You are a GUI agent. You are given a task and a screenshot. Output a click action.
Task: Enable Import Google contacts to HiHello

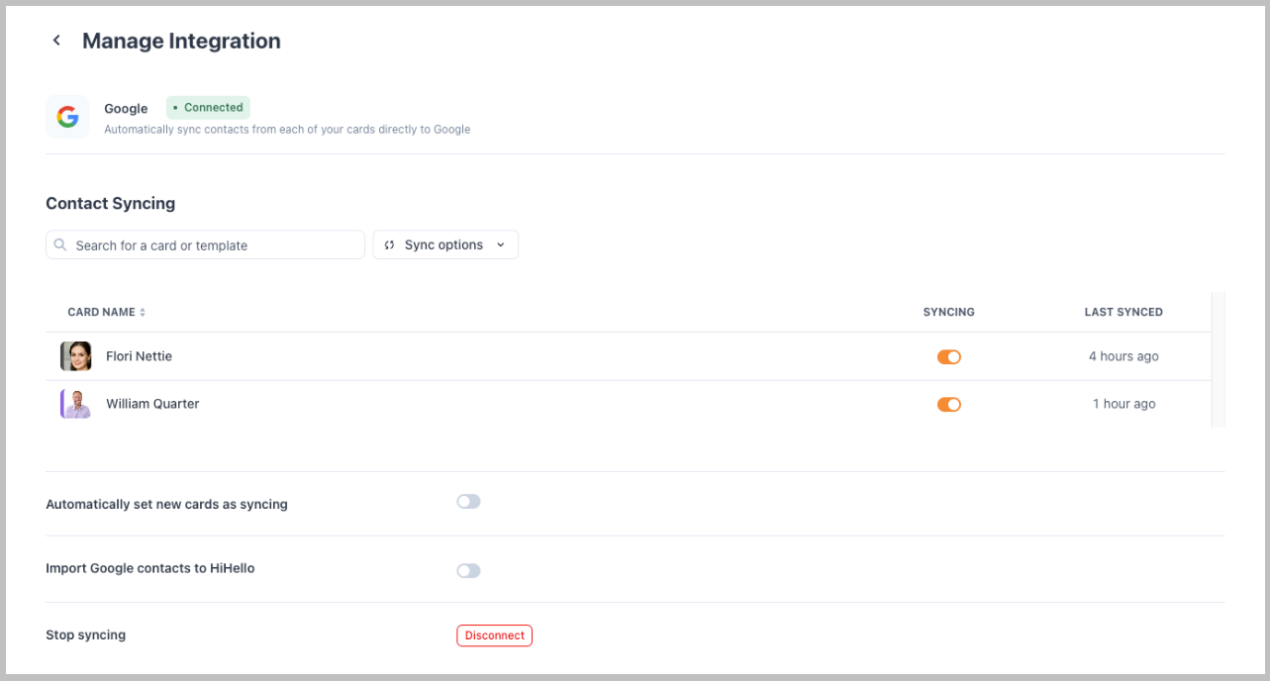click(x=468, y=570)
